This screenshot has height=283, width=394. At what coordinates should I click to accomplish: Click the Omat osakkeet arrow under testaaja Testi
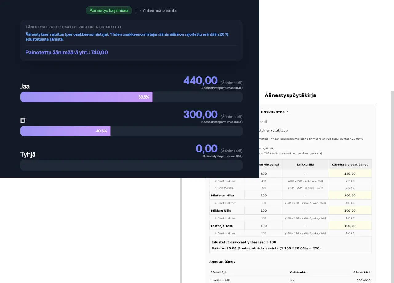click(216, 234)
